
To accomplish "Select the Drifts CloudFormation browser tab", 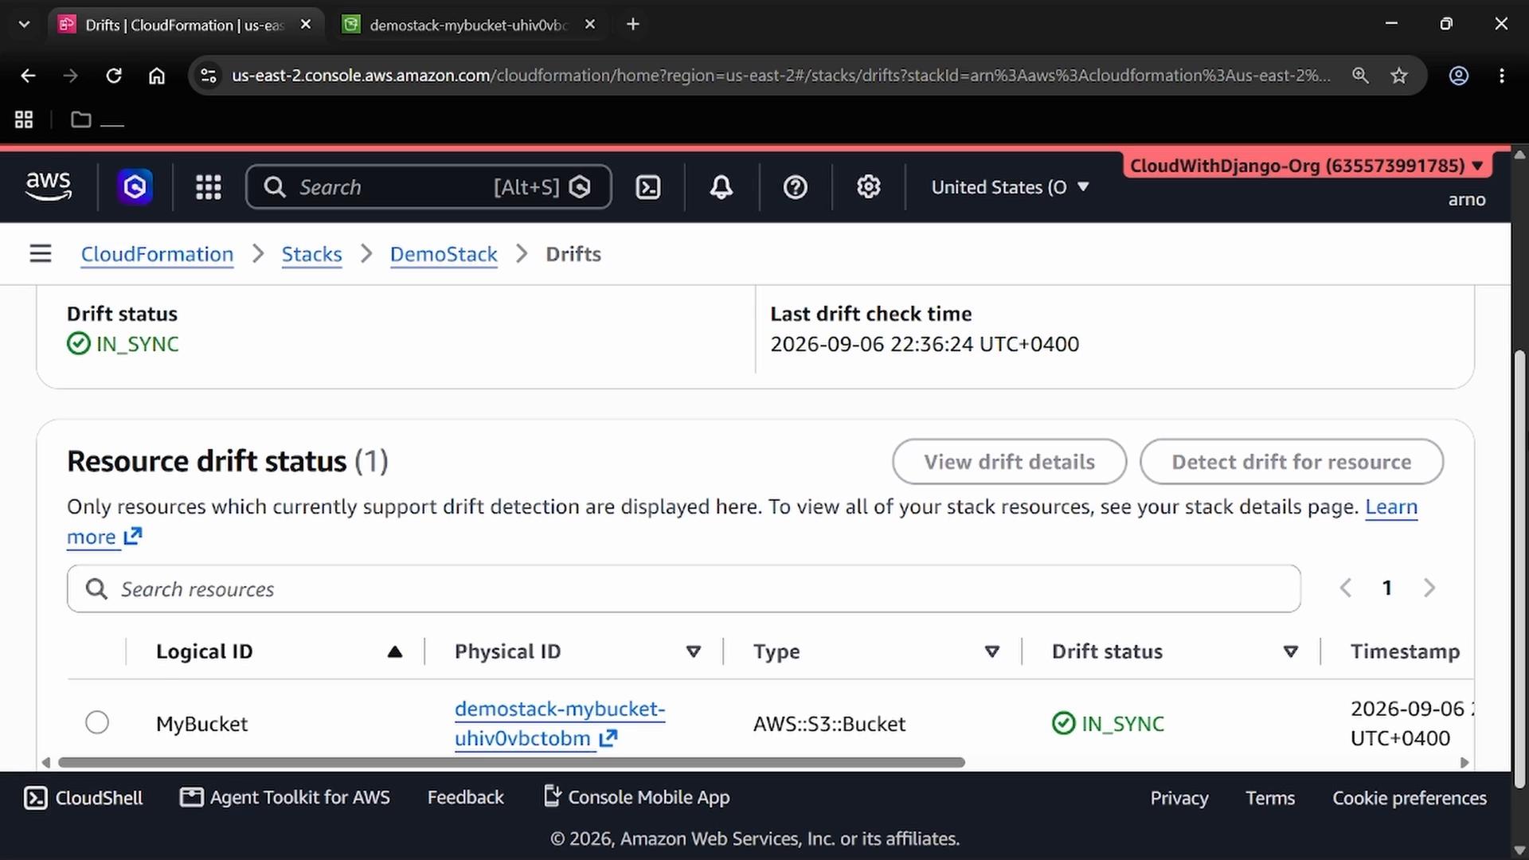I will click(x=186, y=25).
